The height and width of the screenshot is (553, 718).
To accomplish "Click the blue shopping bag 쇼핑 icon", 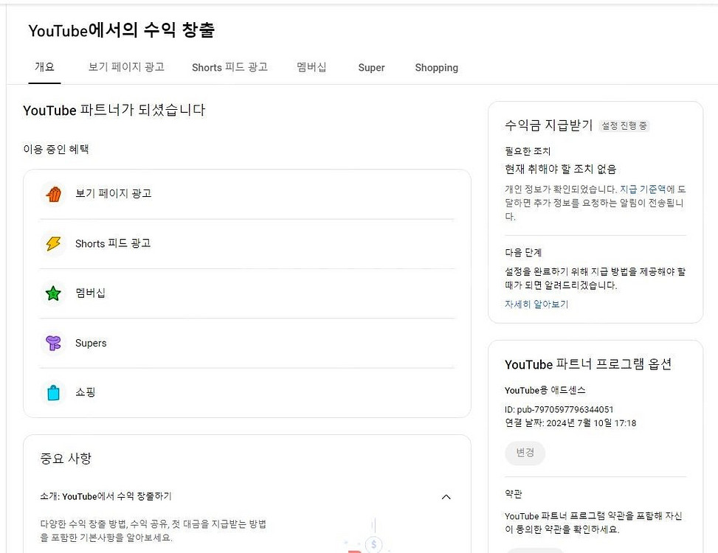I will click(54, 392).
